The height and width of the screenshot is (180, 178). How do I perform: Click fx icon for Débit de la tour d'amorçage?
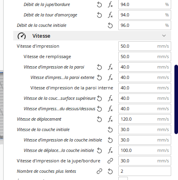[x=110, y=15]
